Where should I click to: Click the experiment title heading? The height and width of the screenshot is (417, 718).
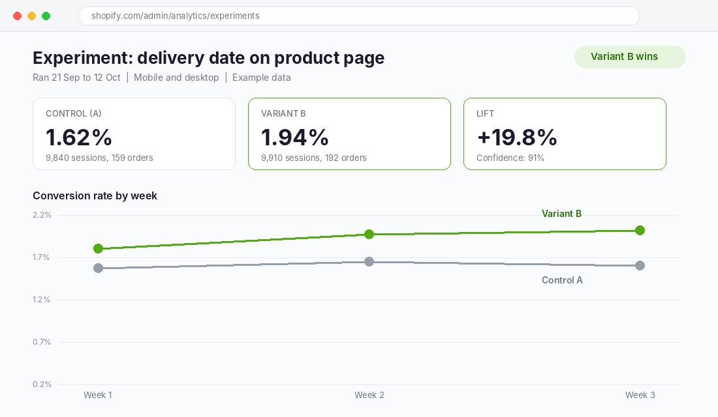(x=209, y=58)
